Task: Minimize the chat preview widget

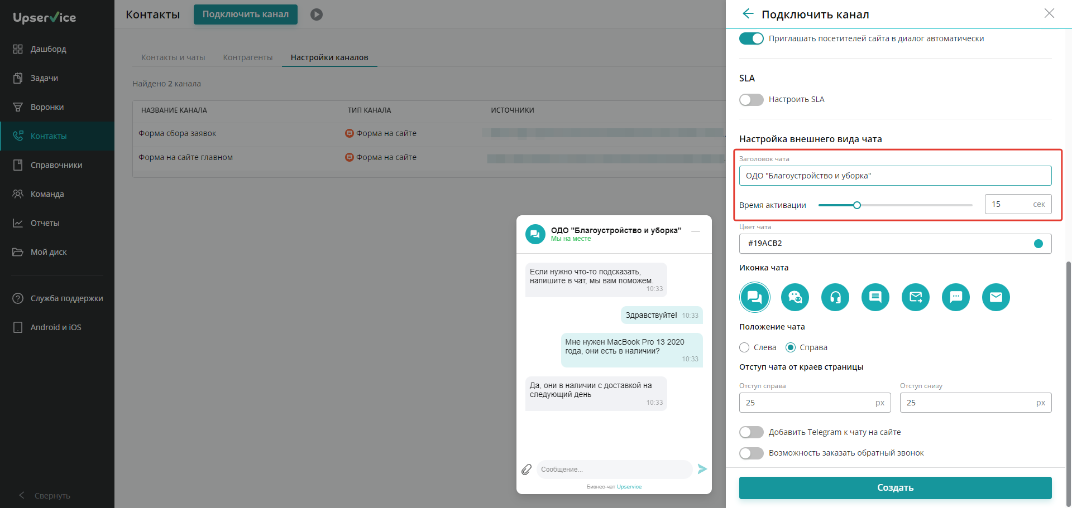Action: click(696, 231)
